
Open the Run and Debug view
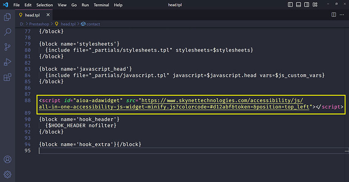pyautogui.click(x=7, y=62)
